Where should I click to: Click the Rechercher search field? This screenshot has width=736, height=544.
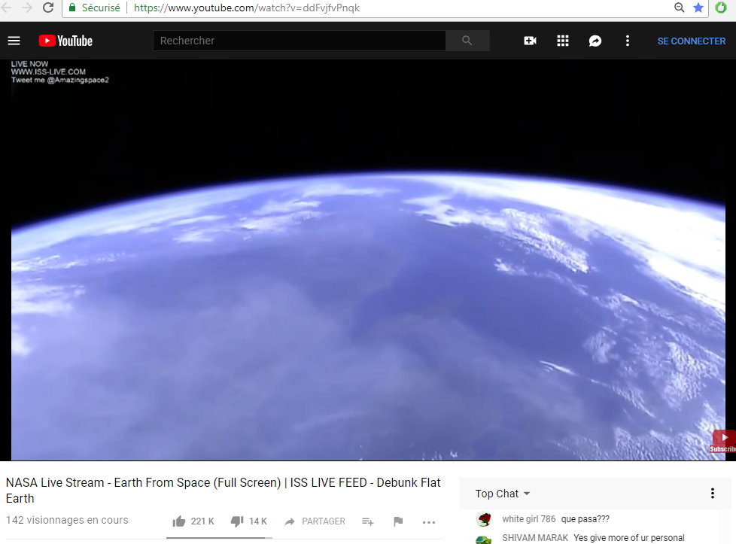pyautogui.click(x=299, y=41)
